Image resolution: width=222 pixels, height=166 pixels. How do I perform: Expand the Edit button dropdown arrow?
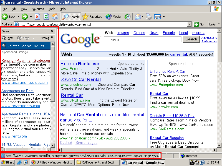click(164, 17)
